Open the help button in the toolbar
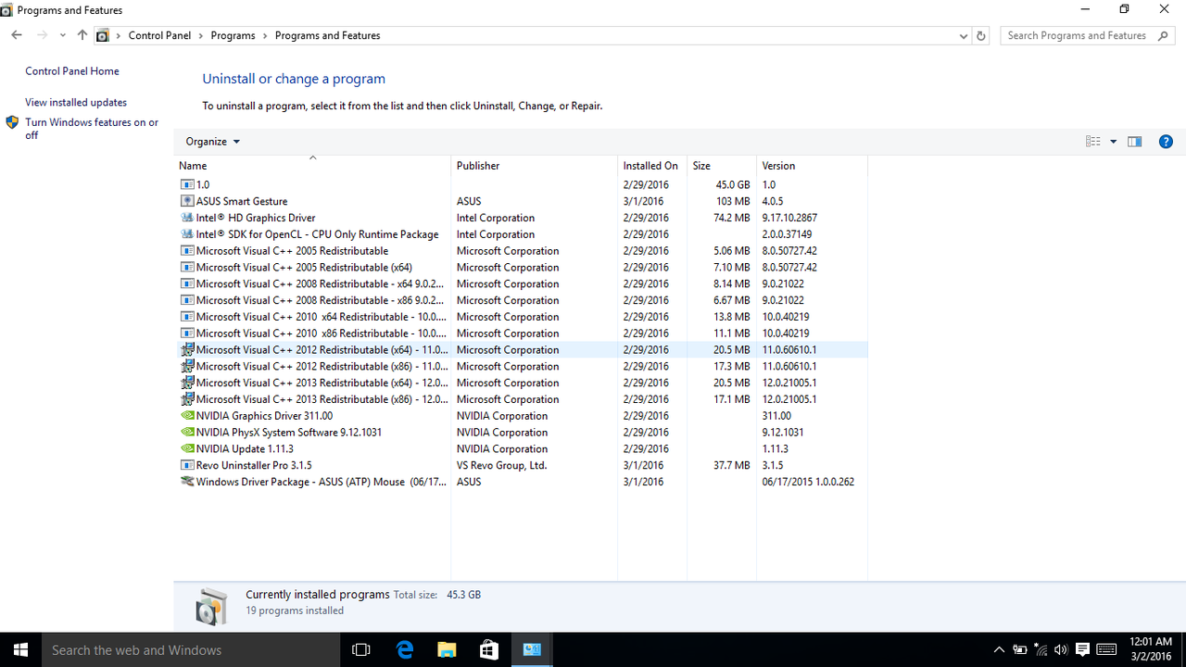Screen dimensions: 1186x667 1167,142
